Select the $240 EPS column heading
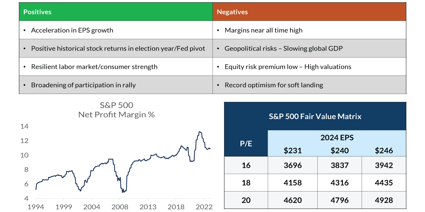 coord(339,151)
